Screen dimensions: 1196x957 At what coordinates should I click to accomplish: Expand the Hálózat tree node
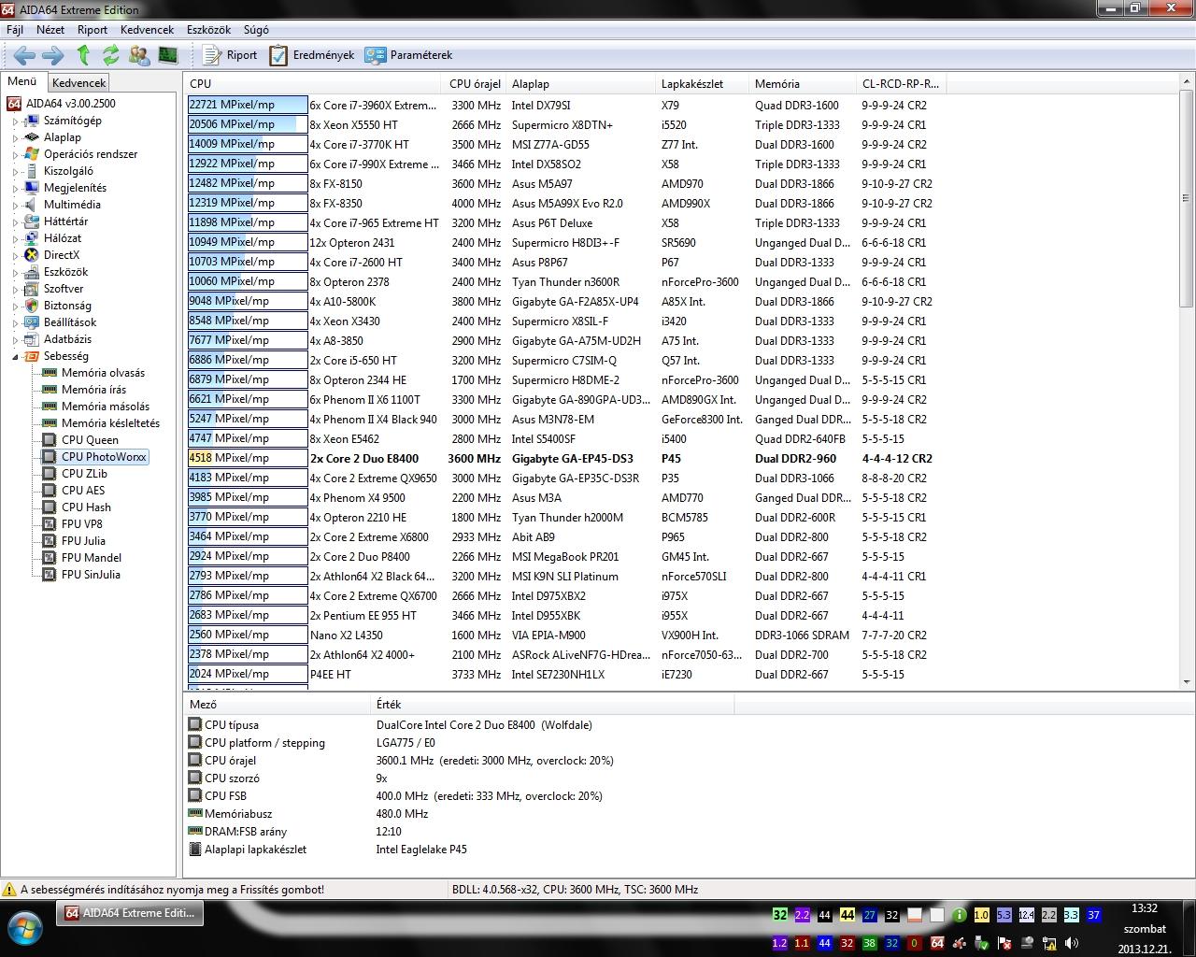click(x=15, y=238)
